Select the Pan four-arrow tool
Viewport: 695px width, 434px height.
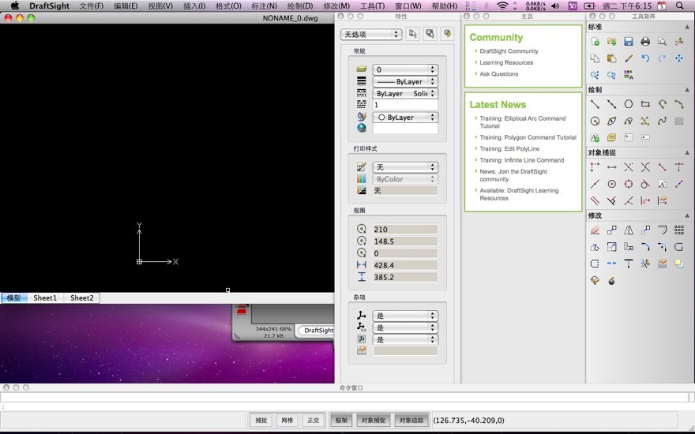click(x=679, y=58)
